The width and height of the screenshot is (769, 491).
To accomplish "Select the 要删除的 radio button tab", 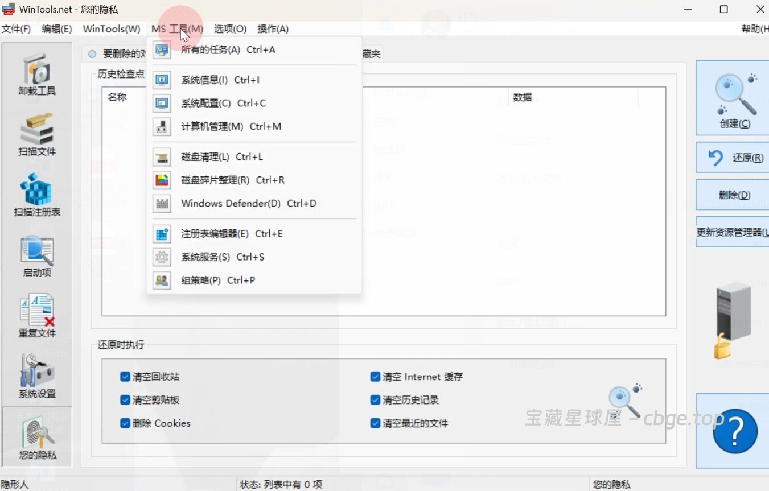I will (x=92, y=54).
